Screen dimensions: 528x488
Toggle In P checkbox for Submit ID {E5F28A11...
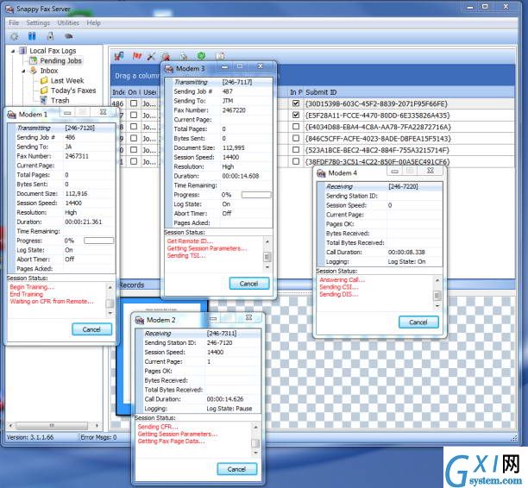[296, 115]
